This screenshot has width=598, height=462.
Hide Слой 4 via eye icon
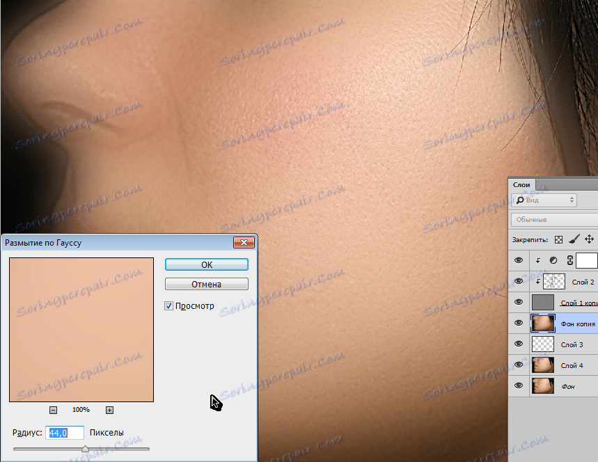(x=519, y=365)
